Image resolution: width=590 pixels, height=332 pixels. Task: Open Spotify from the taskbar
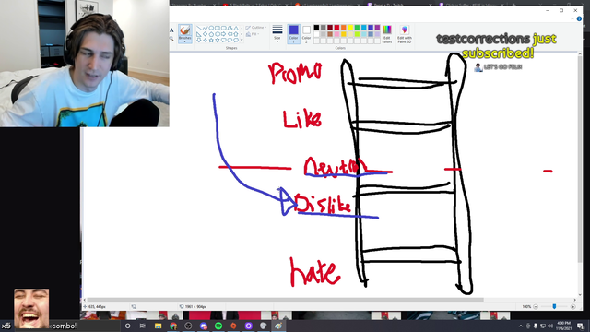218,326
